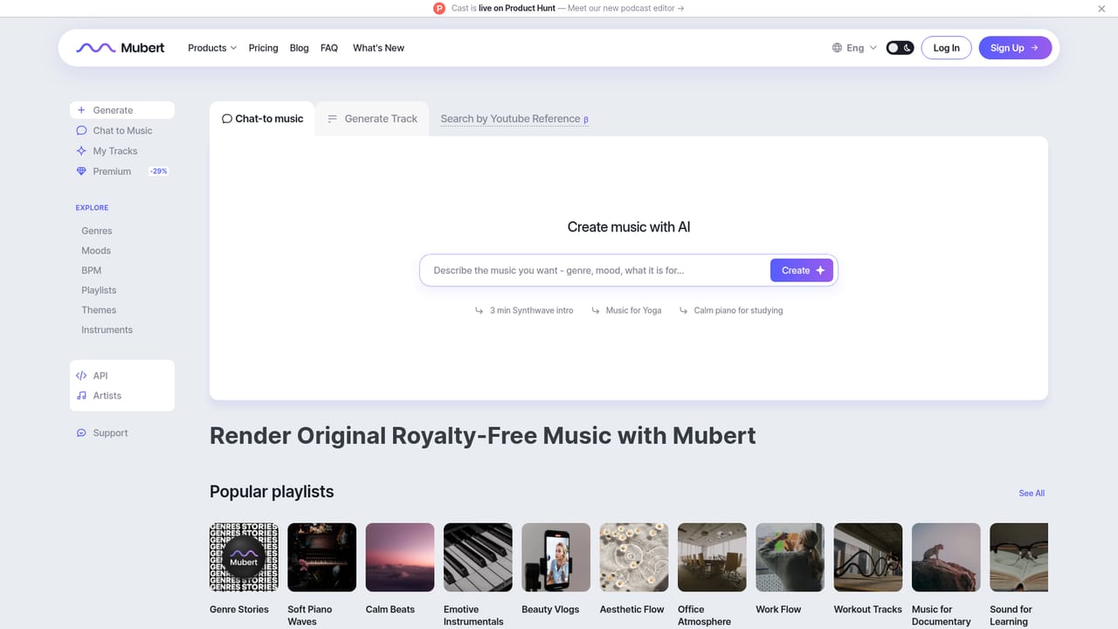Open the Workout Tracks playlist thumbnail
The width and height of the screenshot is (1118, 629).
868,557
